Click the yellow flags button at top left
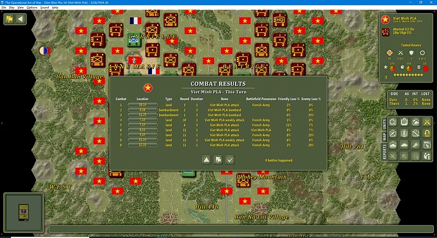The width and height of the screenshot is (437, 238). [x=9, y=19]
